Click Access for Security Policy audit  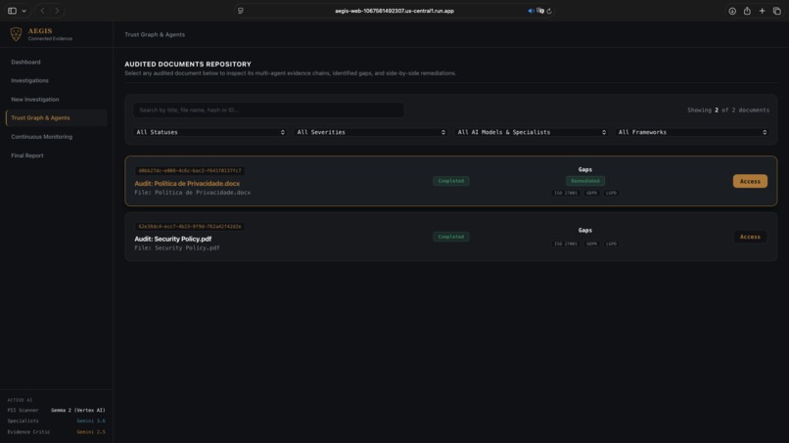(750, 237)
